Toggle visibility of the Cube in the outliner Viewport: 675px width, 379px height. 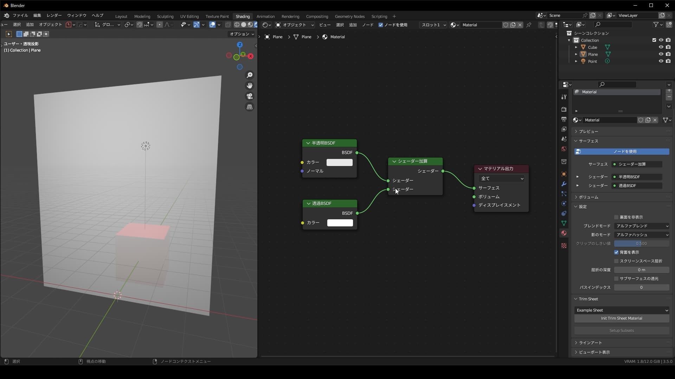(x=661, y=47)
